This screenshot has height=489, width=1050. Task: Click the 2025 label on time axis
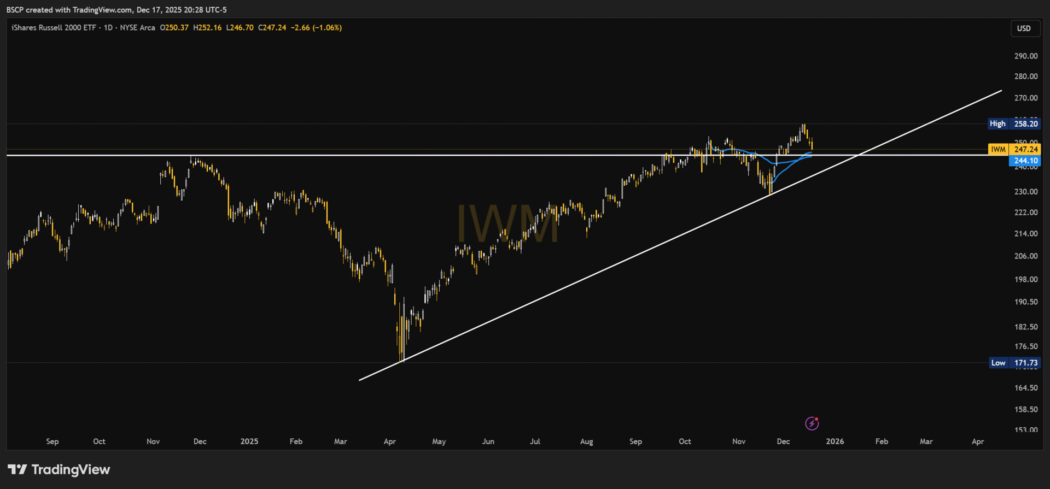[x=249, y=441]
